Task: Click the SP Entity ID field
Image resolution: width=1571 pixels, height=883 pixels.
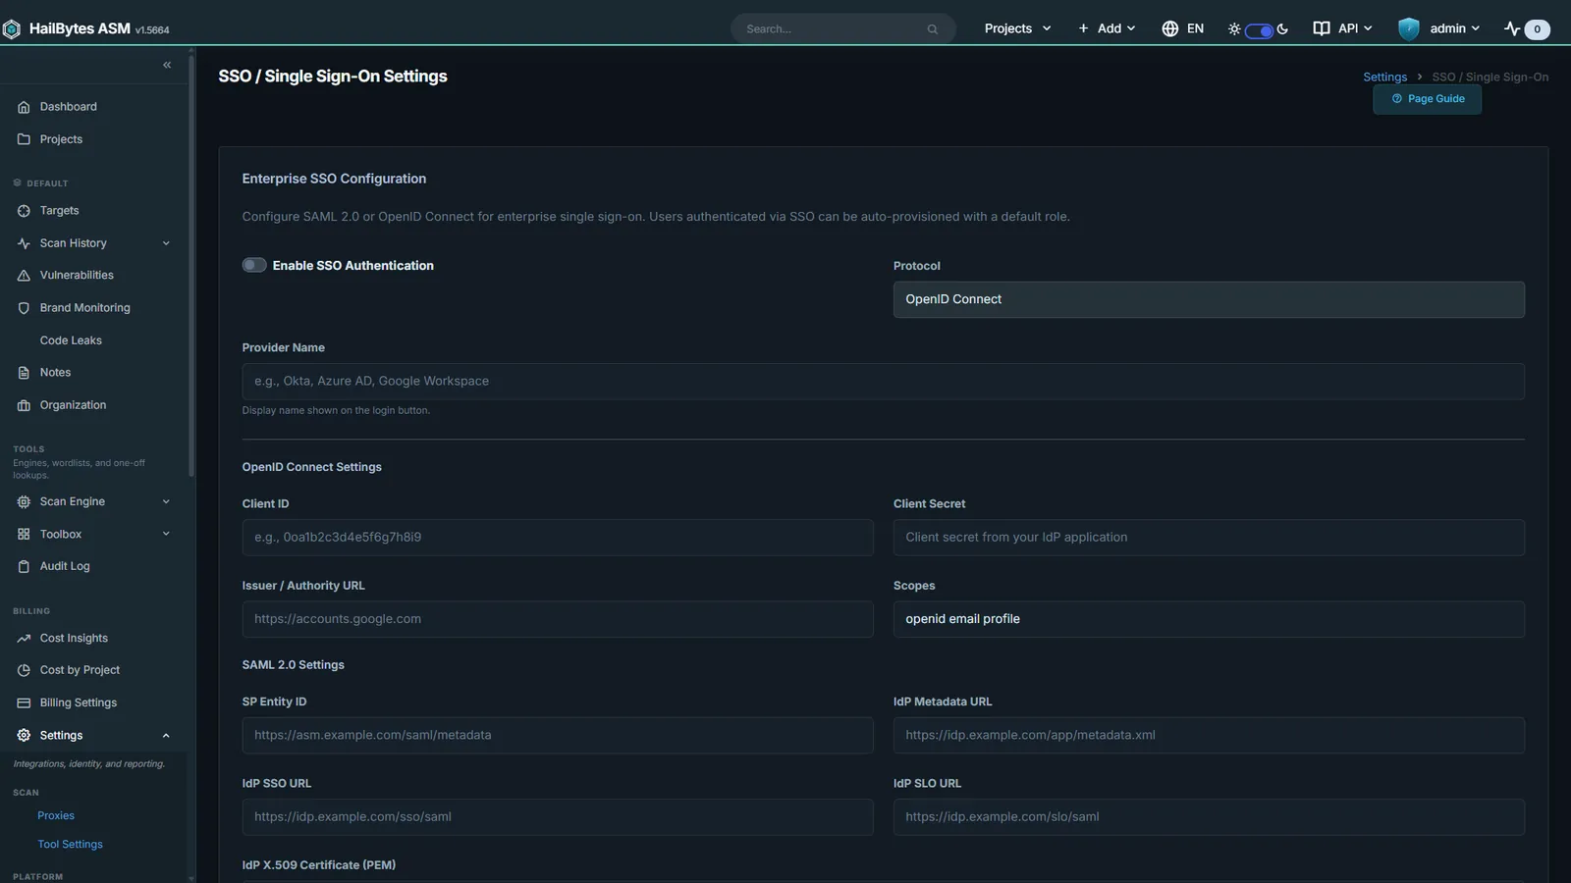Action: [558, 736]
